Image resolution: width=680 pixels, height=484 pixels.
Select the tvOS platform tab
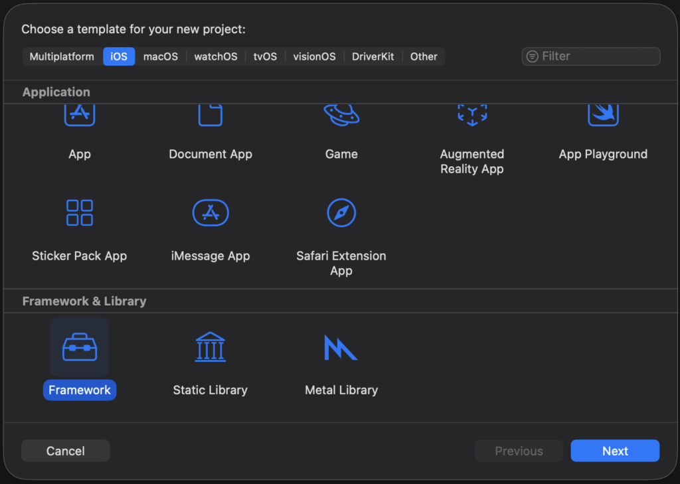(265, 56)
